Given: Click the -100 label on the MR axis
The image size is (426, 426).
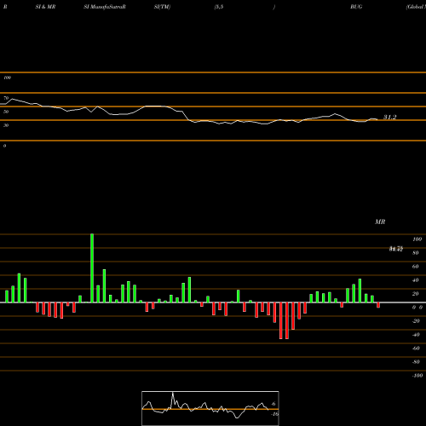Looking at the screenshot, I should point(417,376).
